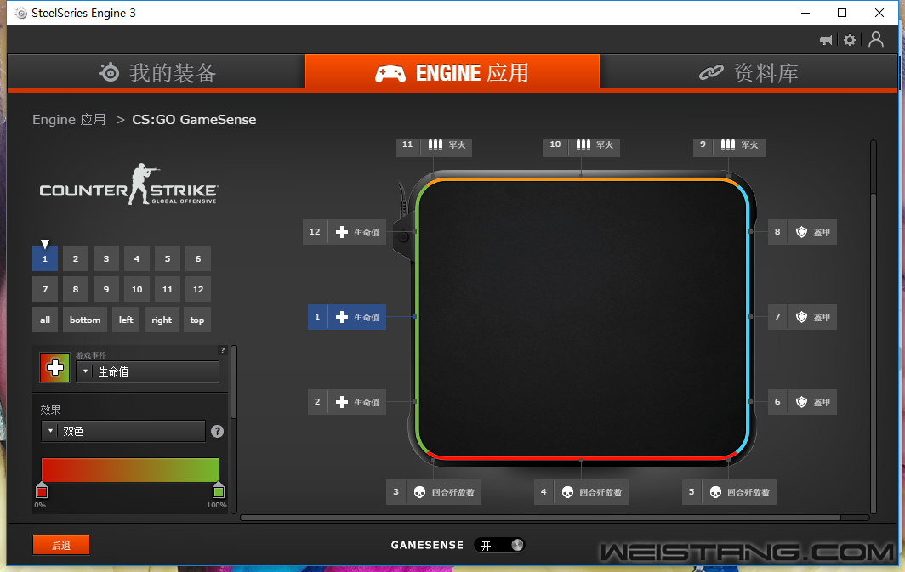The width and height of the screenshot is (905, 572).
Task: Open the user account profile icon
Action: point(876,39)
